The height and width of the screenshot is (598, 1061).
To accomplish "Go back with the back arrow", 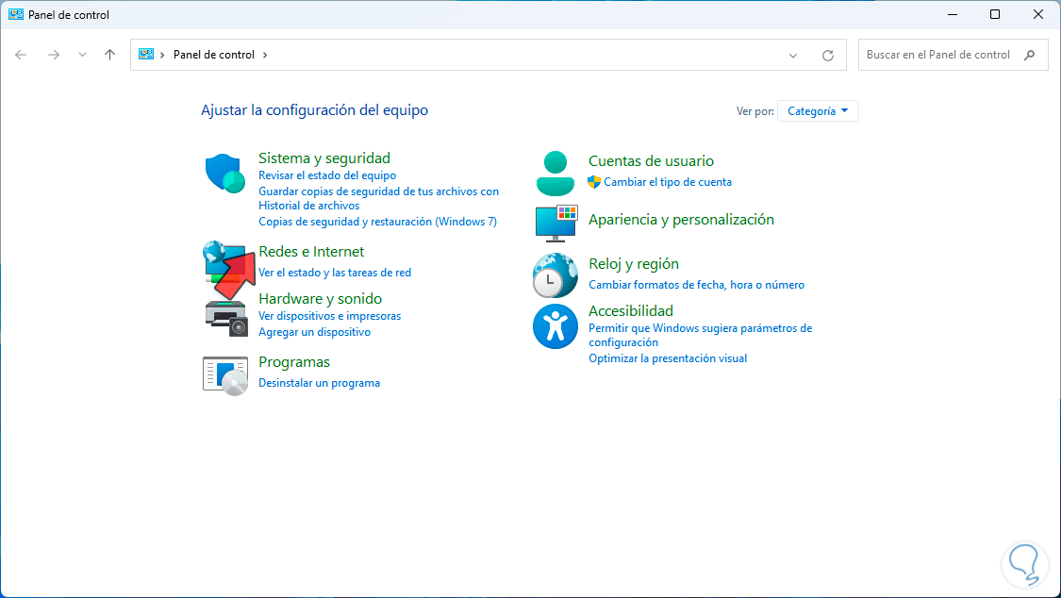I will tap(21, 55).
